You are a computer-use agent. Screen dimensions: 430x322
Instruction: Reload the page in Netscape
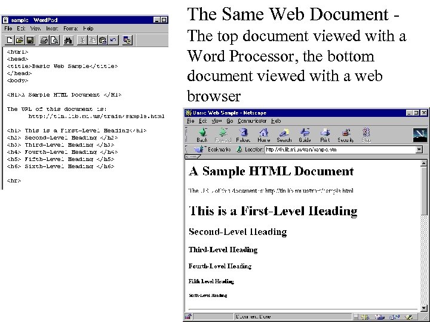[x=243, y=135]
